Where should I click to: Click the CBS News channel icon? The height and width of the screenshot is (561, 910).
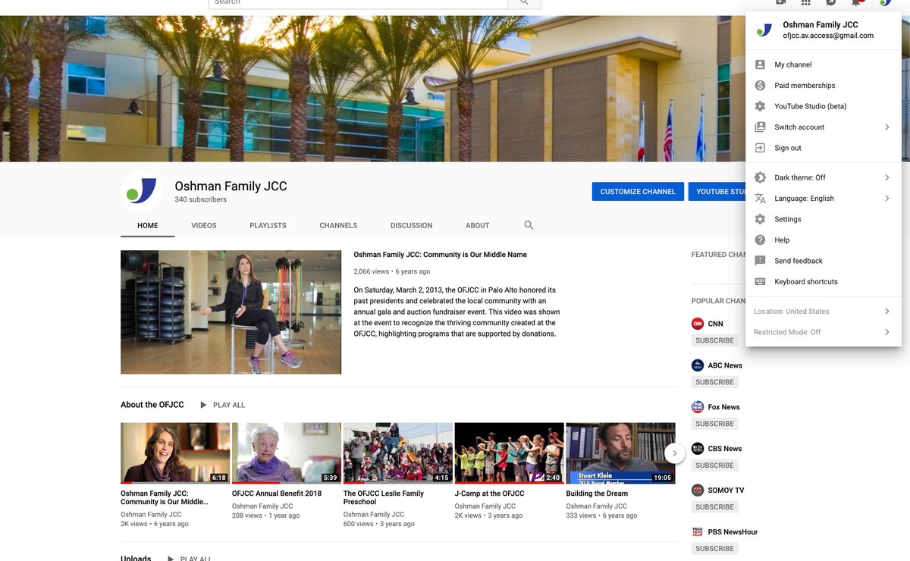pos(698,449)
